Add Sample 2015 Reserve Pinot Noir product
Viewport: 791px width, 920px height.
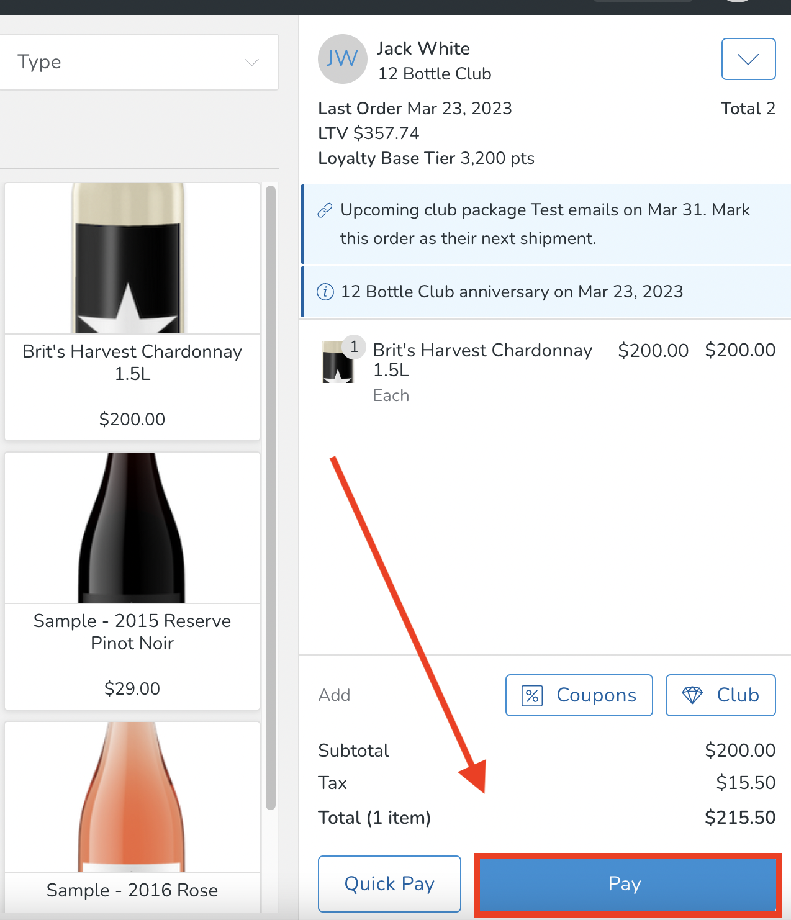pyautogui.click(x=132, y=581)
